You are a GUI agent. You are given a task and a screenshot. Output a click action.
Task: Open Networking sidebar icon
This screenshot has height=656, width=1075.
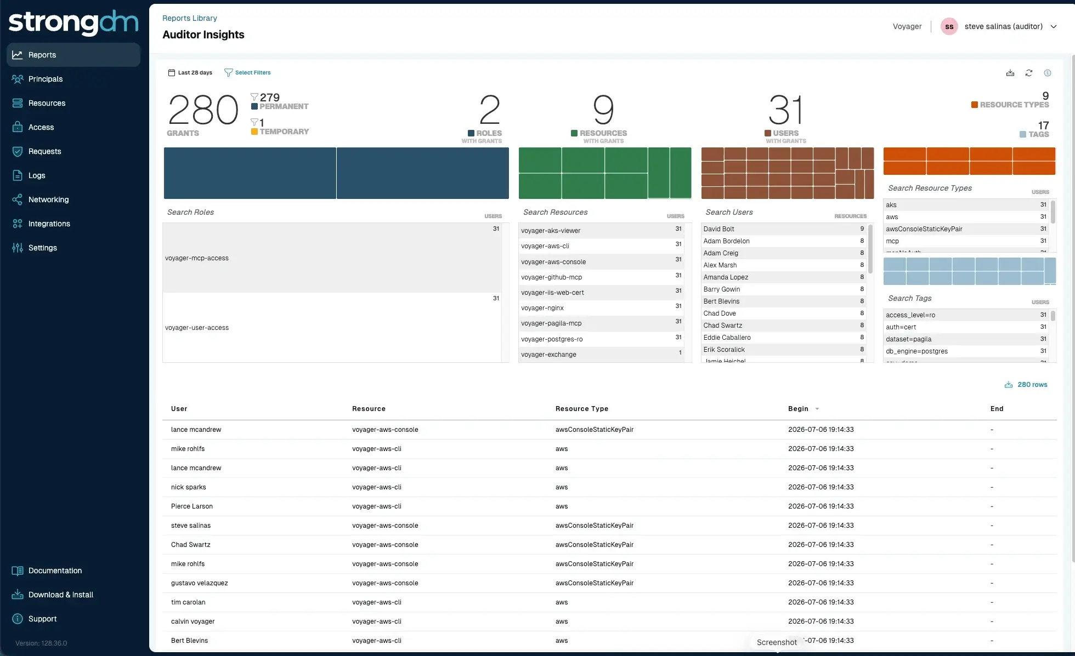[18, 199]
